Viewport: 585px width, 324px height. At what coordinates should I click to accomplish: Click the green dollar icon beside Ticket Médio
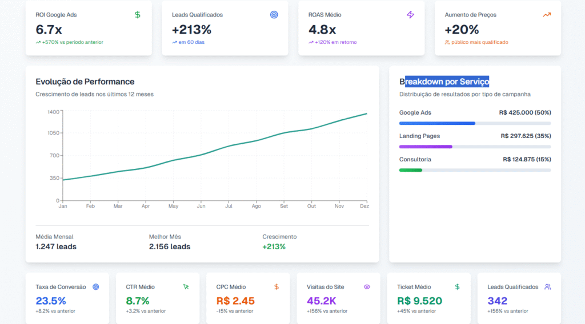[457, 287]
